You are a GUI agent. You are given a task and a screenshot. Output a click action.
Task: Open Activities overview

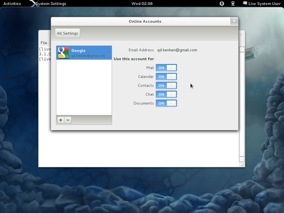click(12, 3)
